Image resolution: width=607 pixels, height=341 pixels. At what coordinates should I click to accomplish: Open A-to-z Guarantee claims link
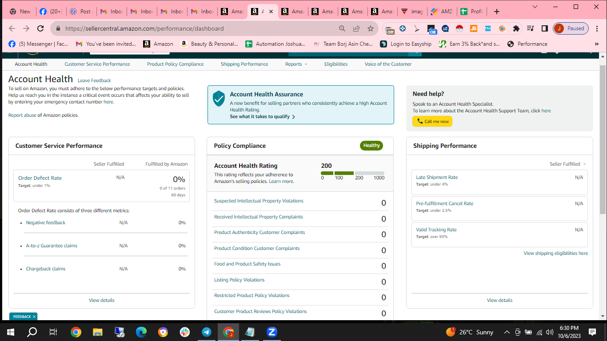(x=52, y=246)
